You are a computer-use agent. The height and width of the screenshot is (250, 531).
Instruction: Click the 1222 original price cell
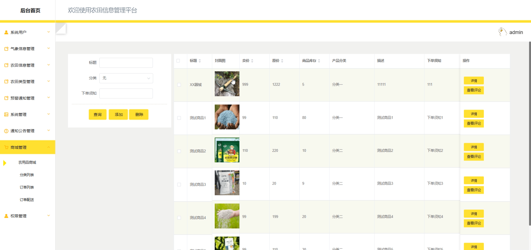click(276, 85)
